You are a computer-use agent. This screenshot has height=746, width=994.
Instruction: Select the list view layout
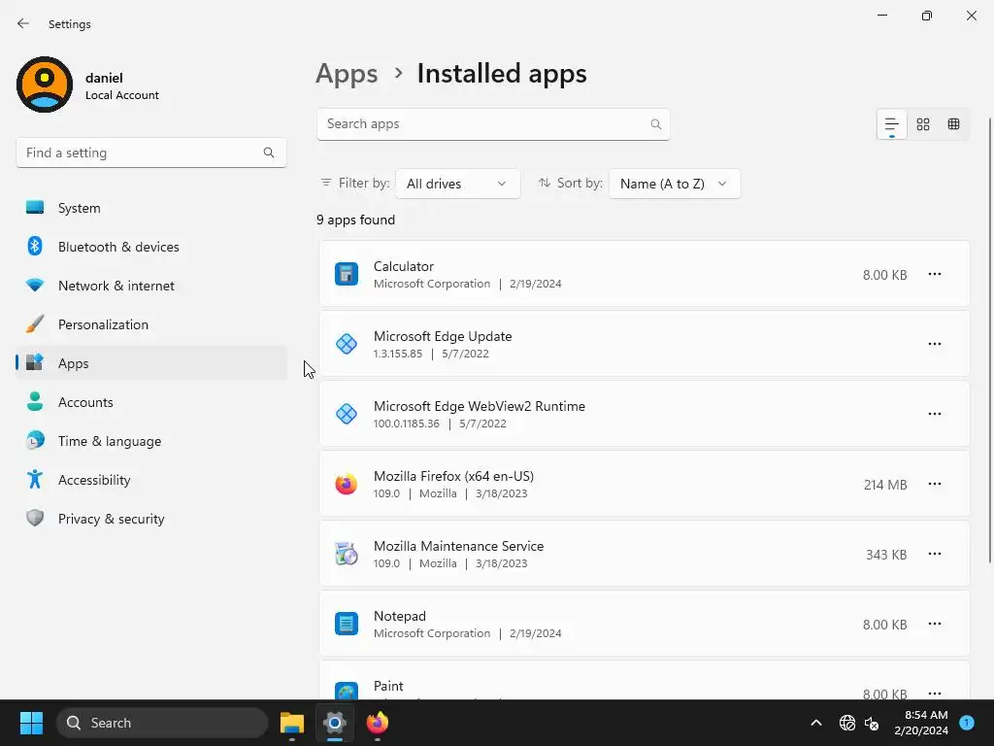(891, 124)
